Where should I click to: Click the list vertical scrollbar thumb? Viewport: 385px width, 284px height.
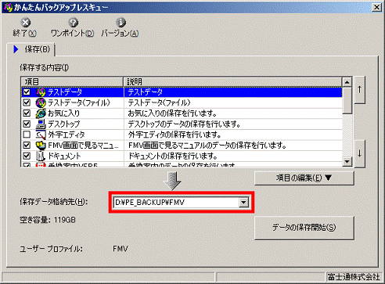click(347, 100)
